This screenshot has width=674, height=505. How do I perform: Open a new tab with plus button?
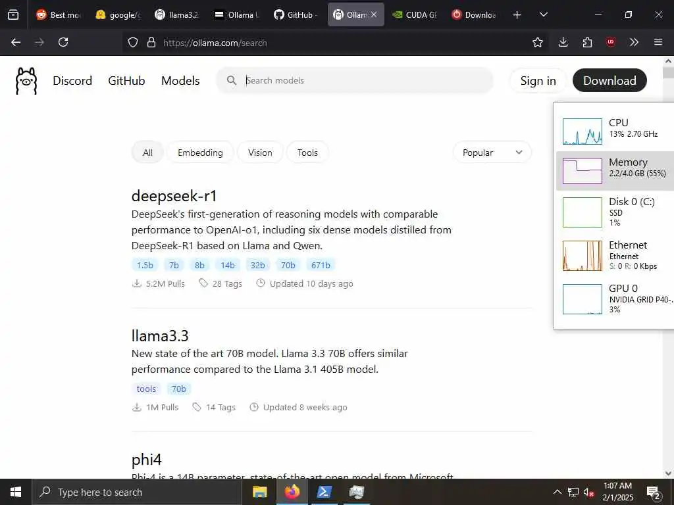(x=517, y=15)
